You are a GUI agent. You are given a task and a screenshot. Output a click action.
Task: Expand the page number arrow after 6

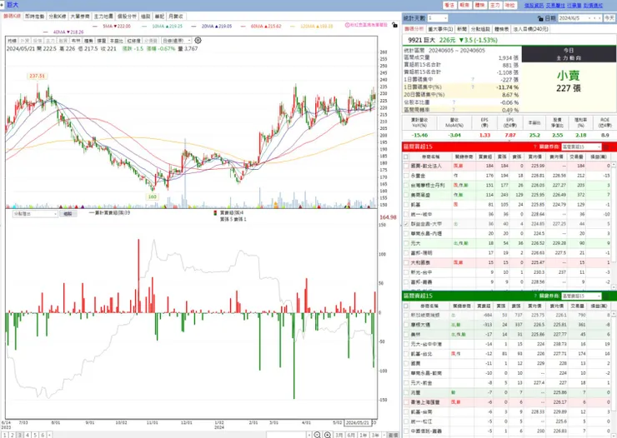[x=49, y=435]
